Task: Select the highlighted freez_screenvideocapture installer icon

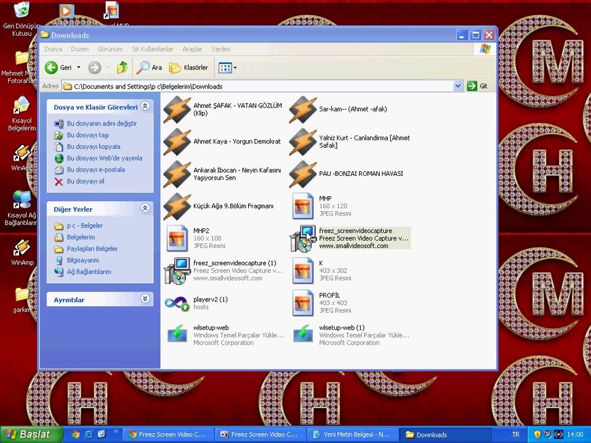Action: pos(303,239)
